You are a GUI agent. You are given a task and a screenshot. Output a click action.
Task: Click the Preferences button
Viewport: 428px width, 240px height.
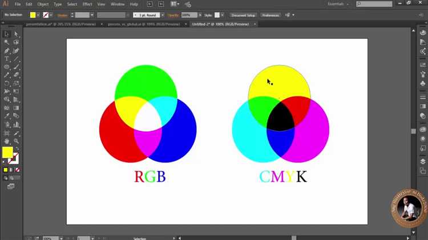pyautogui.click(x=270, y=15)
